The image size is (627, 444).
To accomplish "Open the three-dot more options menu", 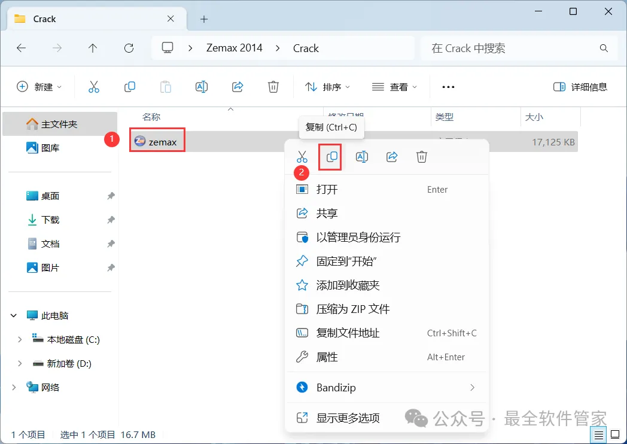I will tap(448, 87).
